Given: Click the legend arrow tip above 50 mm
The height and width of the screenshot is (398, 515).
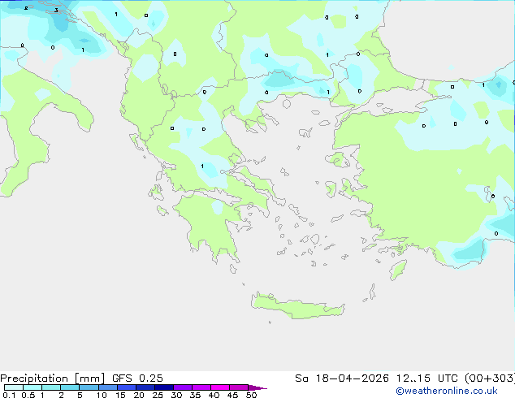Looking at the screenshot, I should (257, 387).
